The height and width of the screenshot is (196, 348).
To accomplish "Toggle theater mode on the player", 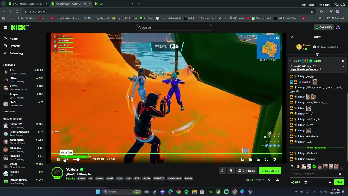I will [x=259, y=159].
